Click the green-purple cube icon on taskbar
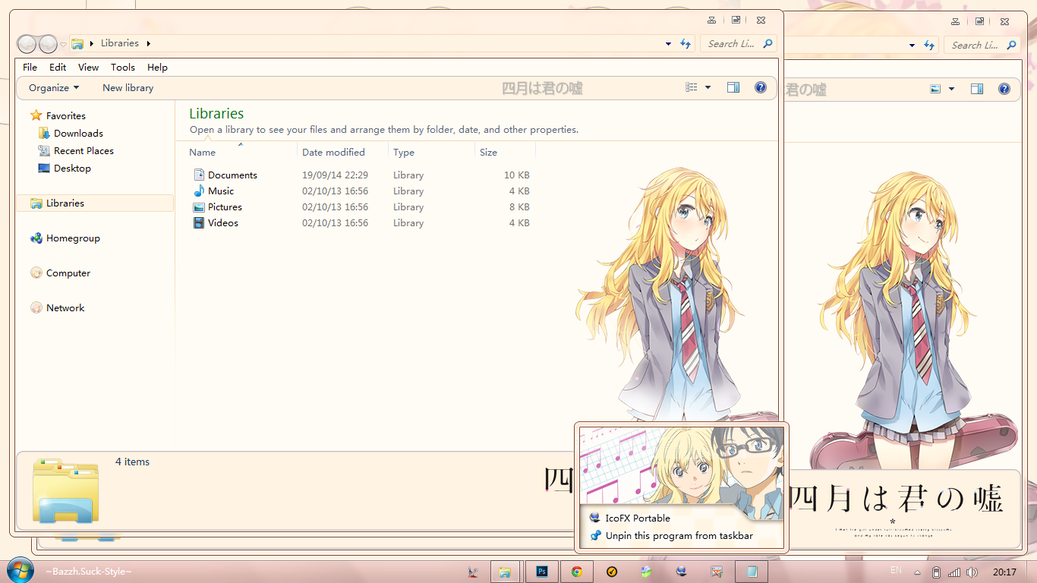 (646, 572)
